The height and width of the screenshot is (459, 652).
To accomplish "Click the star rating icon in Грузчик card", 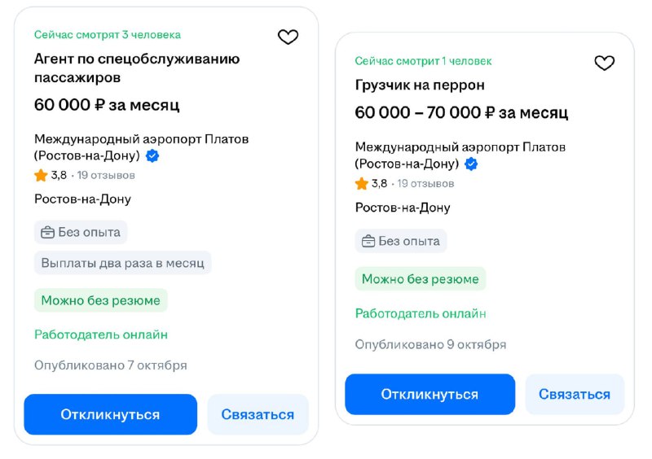I will [362, 183].
